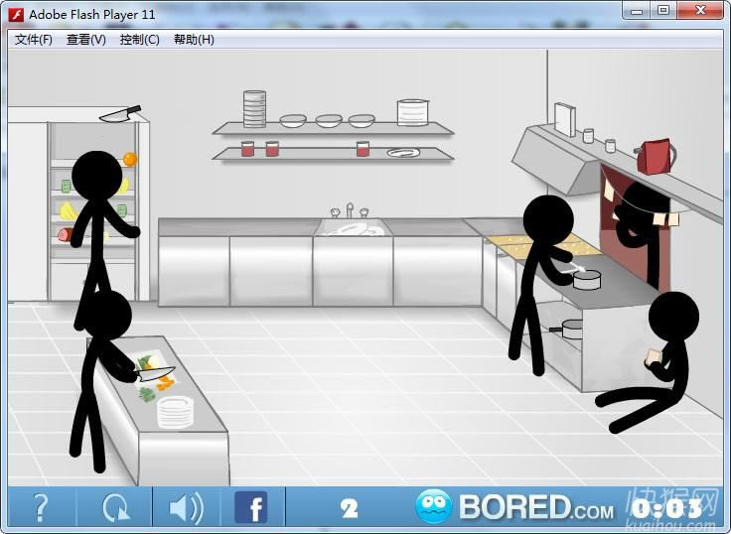Click the tall plate stack on upper shelf
Viewport: 731px width, 534px height.
[254, 109]
